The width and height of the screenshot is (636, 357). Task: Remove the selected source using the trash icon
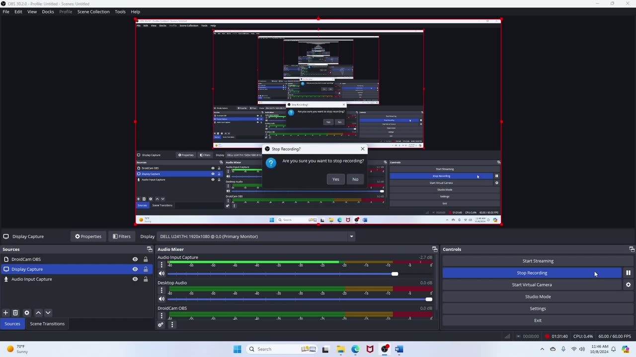click(x=15, y=313)
